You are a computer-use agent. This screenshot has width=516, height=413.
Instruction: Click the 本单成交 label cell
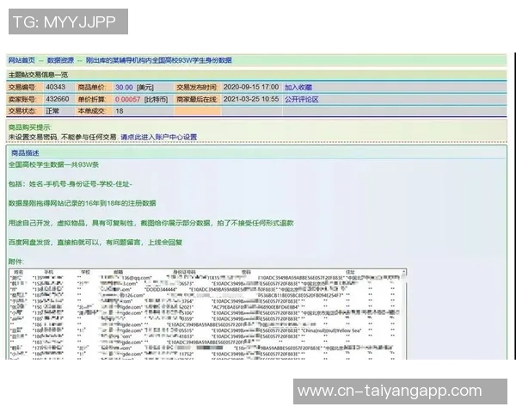point(94,111)
